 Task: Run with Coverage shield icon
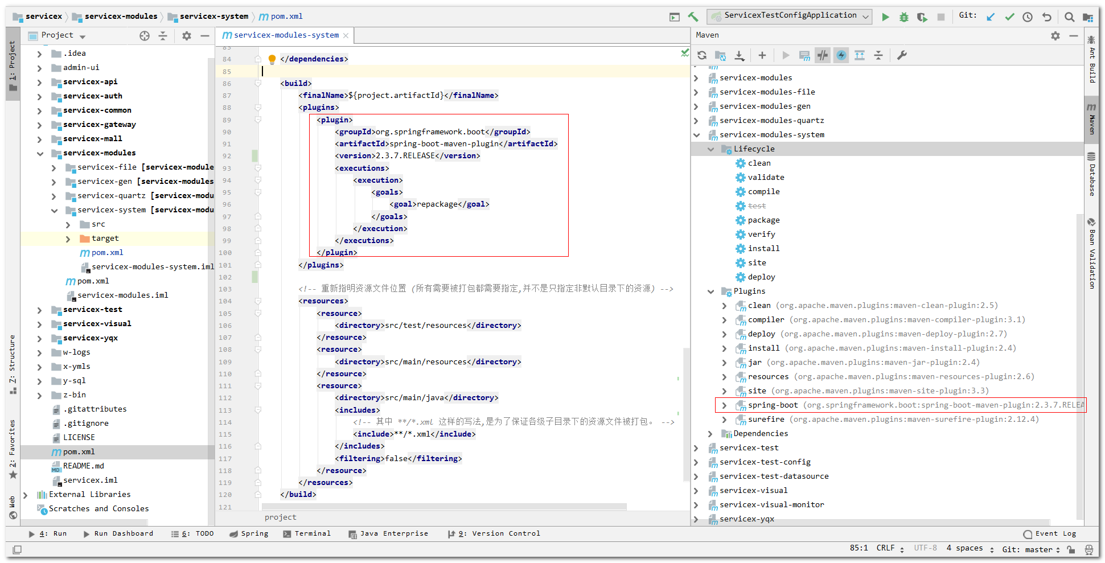click(x=922, y=17)
